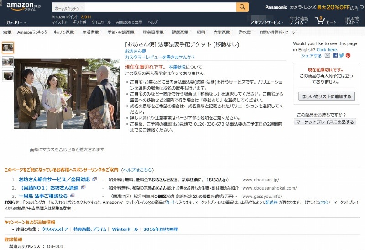Share this page on Pinterest
The width and height of the screenshot is (365, 250).
[348, 55]
